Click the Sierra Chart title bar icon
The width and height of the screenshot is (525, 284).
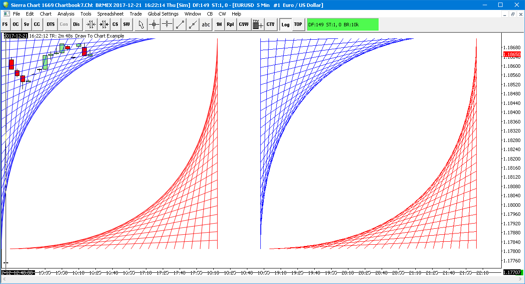coord(5,5)
